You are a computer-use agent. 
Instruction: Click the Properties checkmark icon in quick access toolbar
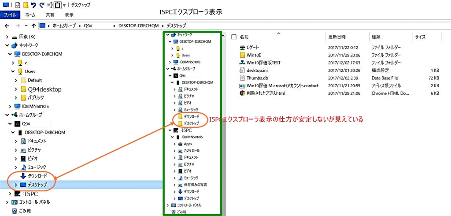pyautogui.click(x=17, y=4)
